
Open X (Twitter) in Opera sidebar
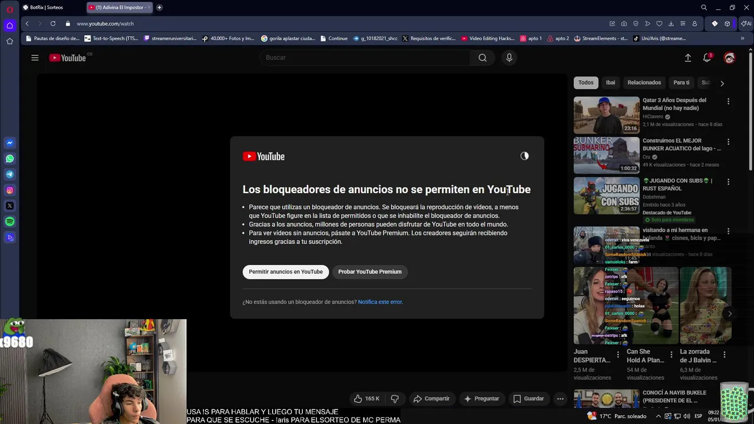click(9, 206)
